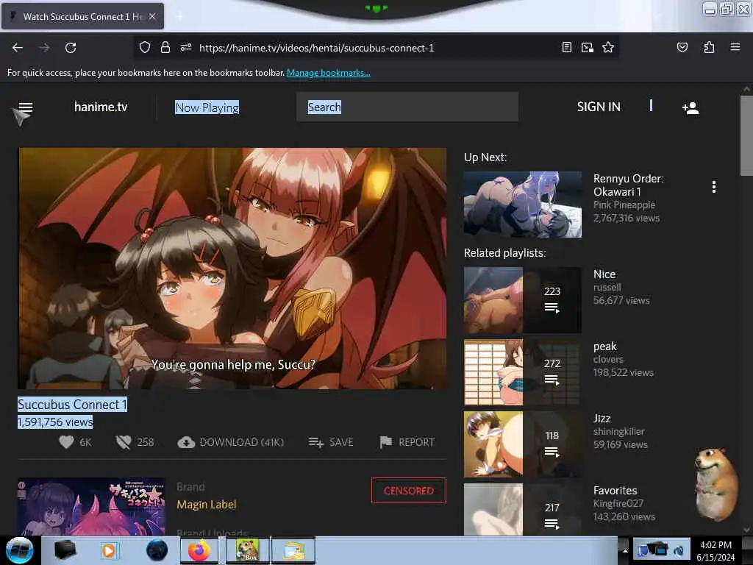
Task: Open the extensions puzzle icon
Action: pyautogui.click(x=709, y=47)
